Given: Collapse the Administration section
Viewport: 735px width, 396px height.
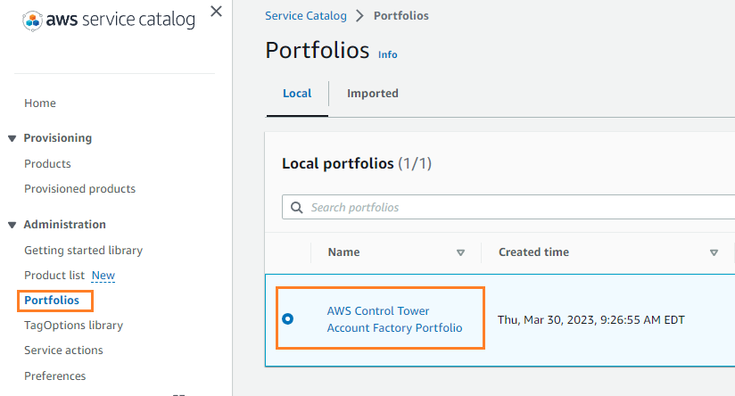Looking at the screenshot, I should click(12, 225).
